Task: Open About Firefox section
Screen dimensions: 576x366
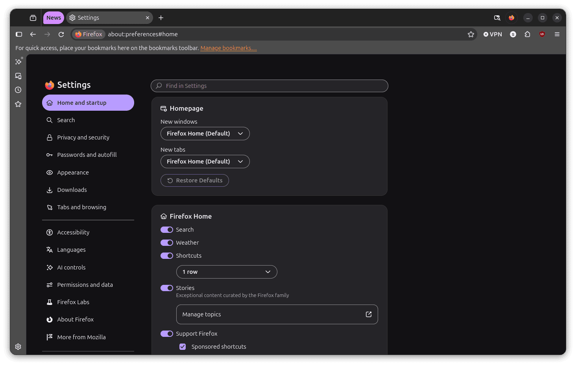Action: tap(88, 320)
